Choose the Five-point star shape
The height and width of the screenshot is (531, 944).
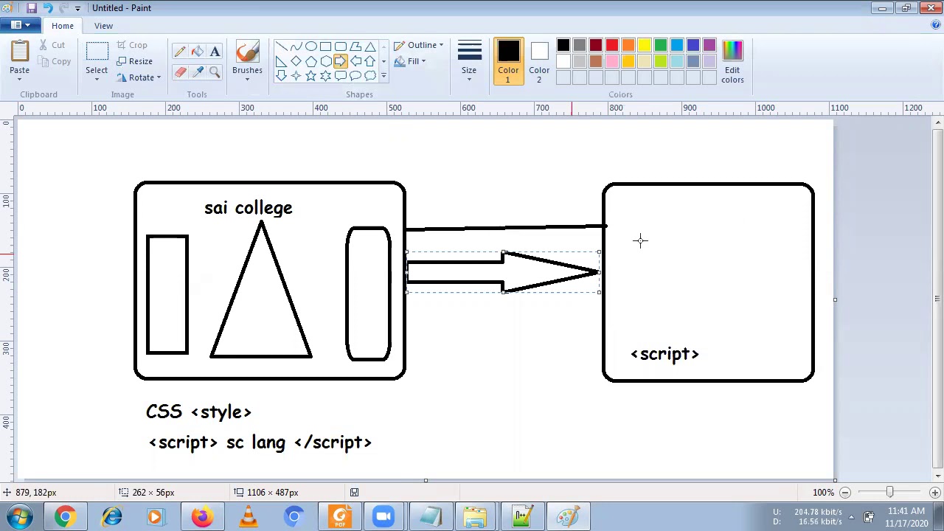pyautogui.click(x=310, y=76)
